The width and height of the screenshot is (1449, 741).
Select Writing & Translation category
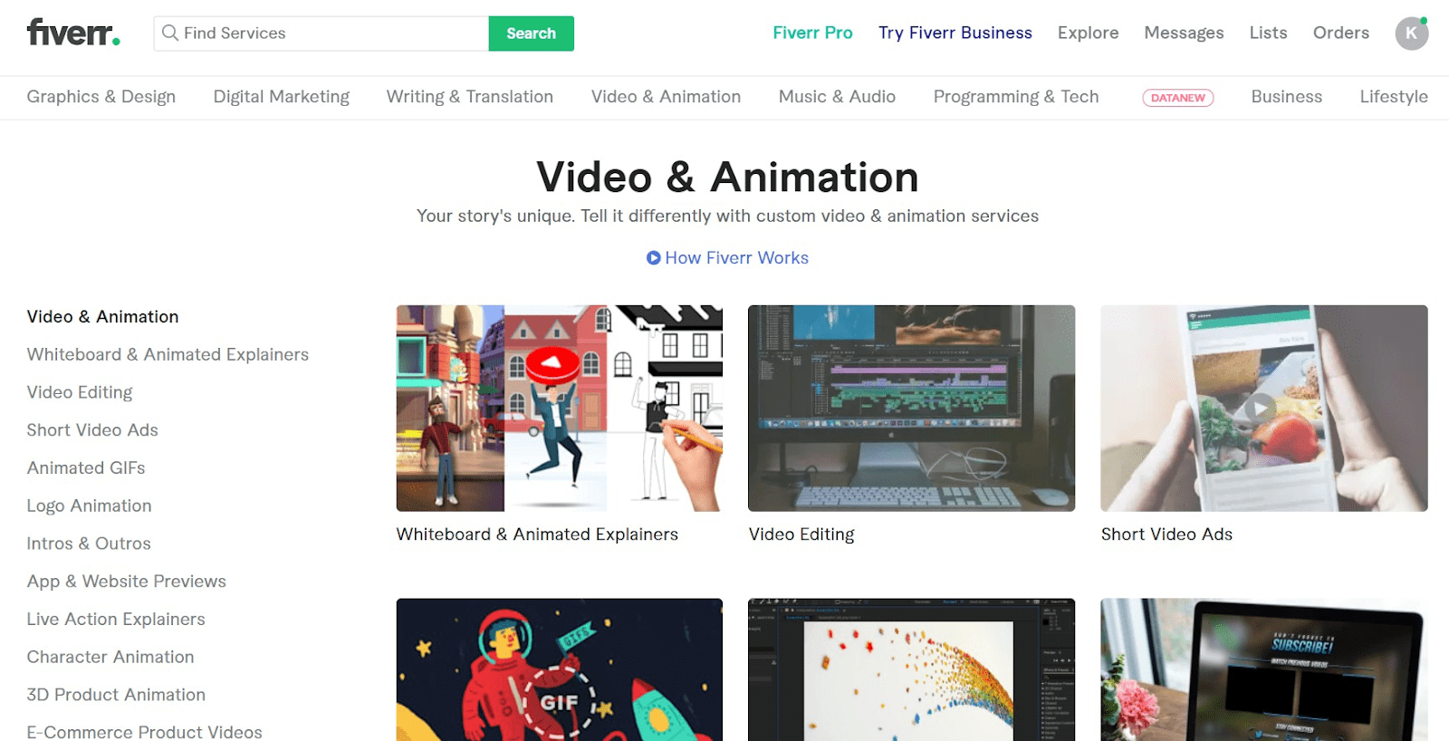click(469, 97)
